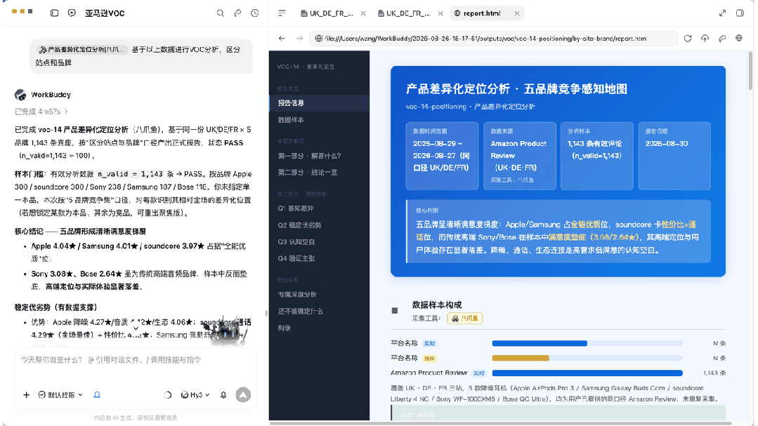Open 附录 in the report sidebar

[319, 328]
